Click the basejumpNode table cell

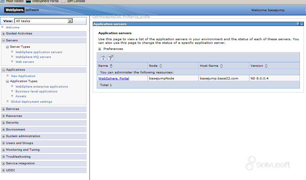173,79
